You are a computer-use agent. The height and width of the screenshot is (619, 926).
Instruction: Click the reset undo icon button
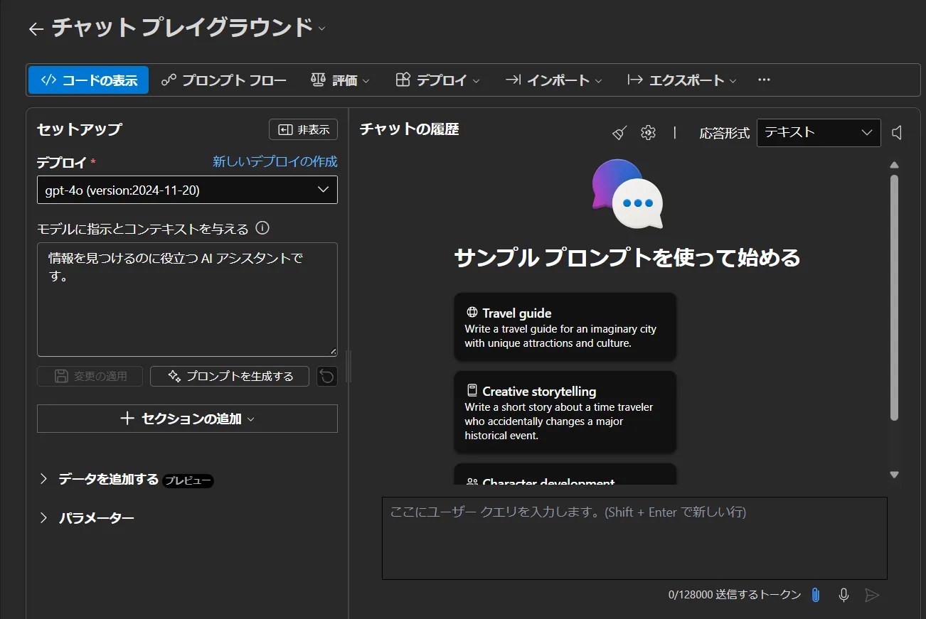coord(326,376)
